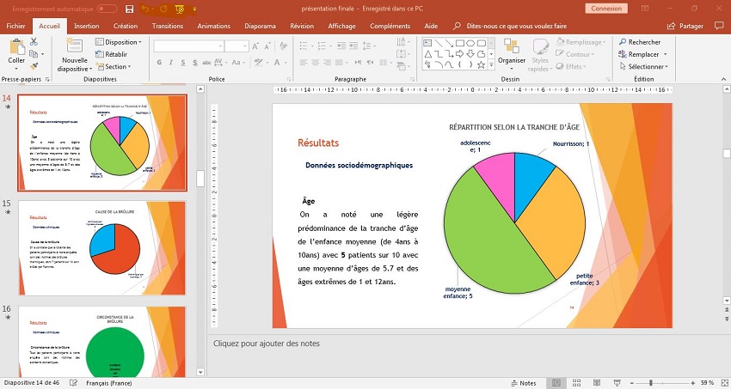This screenshot has width=731, height=389.
Task: Click the Organiser arrange icon
Action: click(x=512, y=50)
